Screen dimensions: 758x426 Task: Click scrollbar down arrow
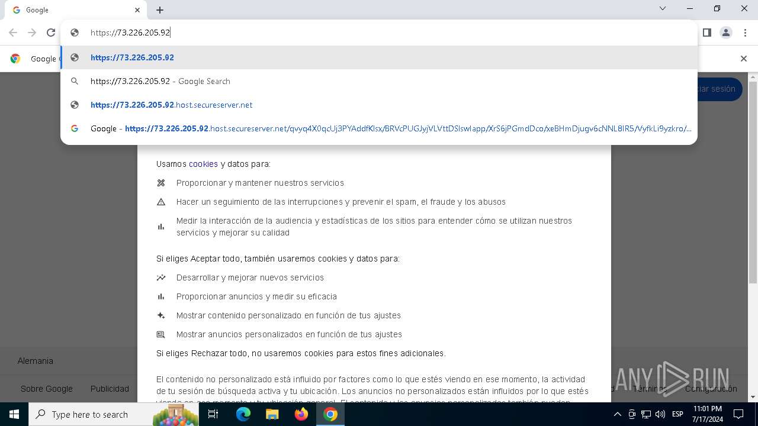coord(753,397)
